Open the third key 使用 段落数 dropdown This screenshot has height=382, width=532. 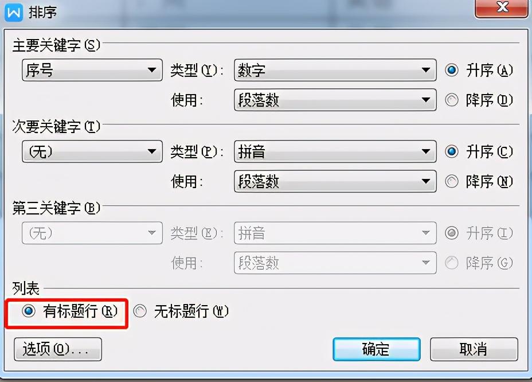[x=335, y=263]
